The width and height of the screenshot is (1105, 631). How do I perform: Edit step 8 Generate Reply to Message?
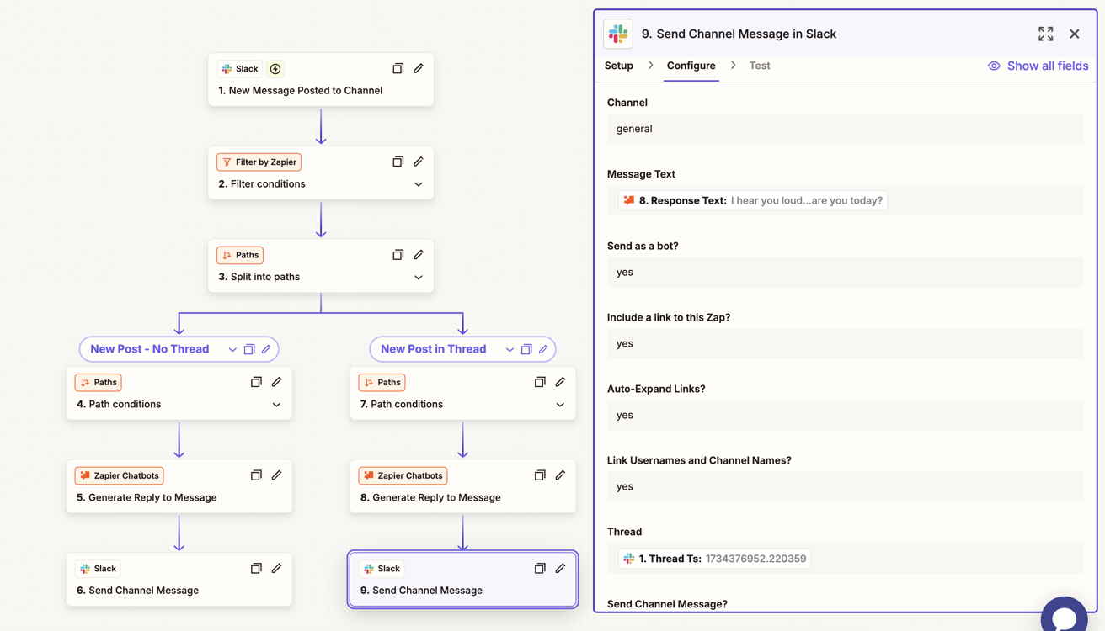click(560, 475)
